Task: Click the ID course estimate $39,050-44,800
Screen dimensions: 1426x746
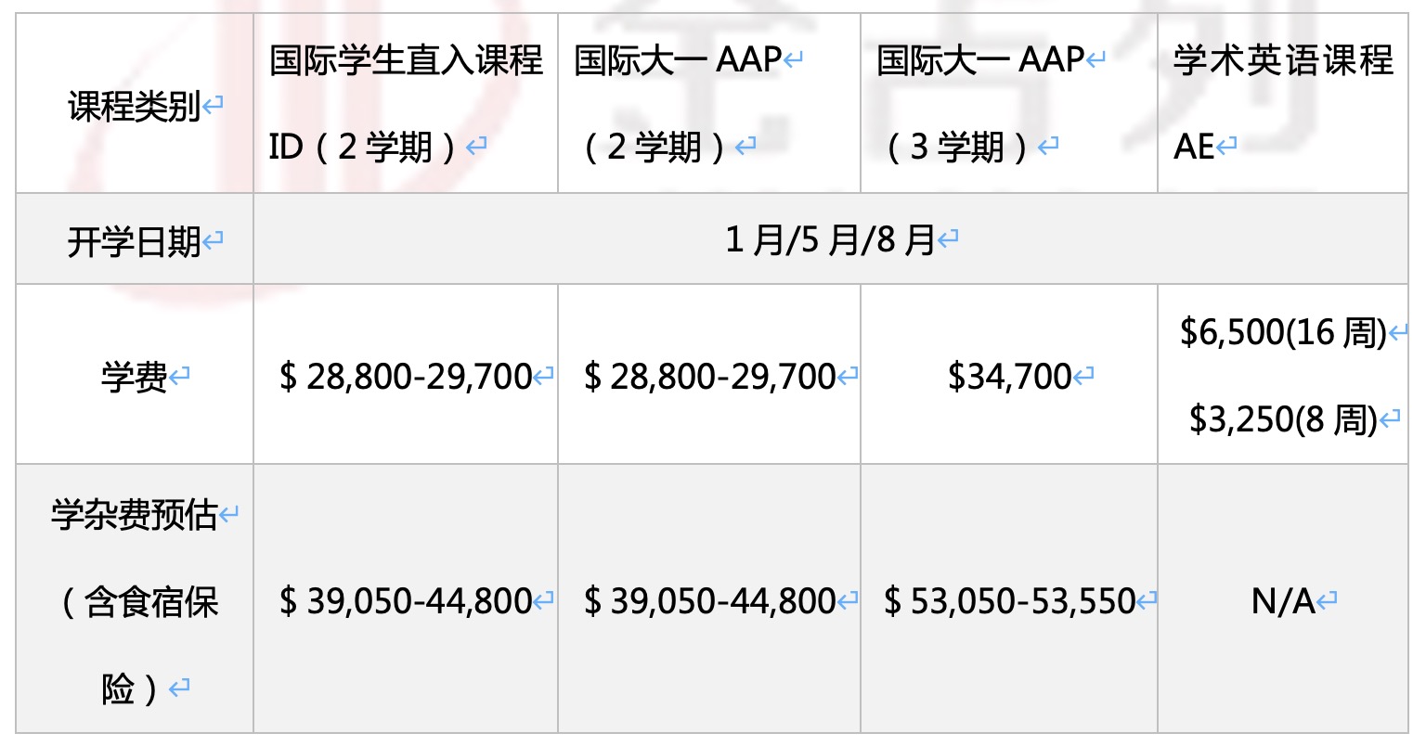Action: [x=406, y=601]
